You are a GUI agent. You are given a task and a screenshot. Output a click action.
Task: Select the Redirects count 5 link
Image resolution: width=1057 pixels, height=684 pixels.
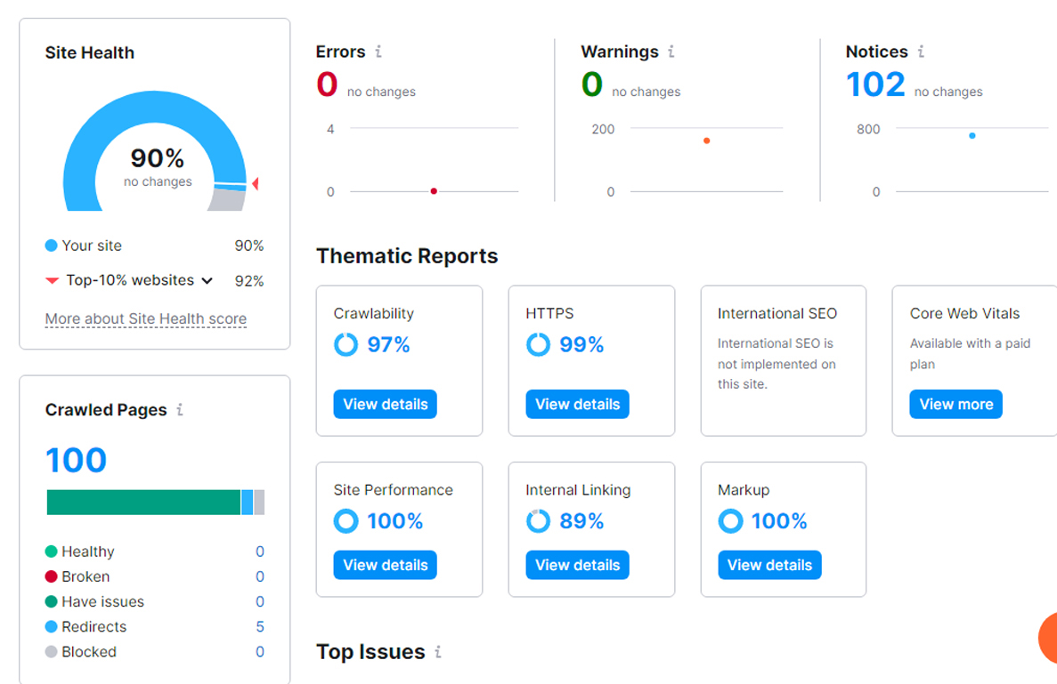[x=259, y=627]
